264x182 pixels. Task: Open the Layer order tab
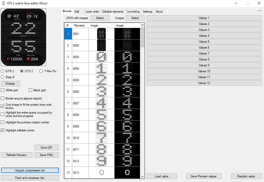point(92,12)
